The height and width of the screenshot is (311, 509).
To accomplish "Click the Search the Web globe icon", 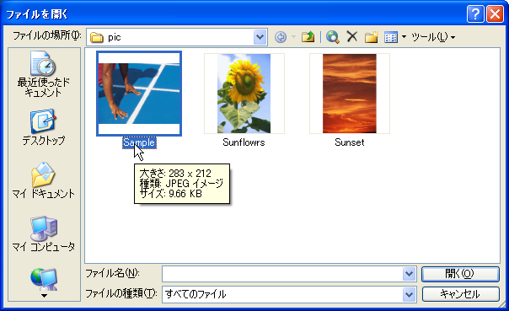I will click(x=333, y=37).
